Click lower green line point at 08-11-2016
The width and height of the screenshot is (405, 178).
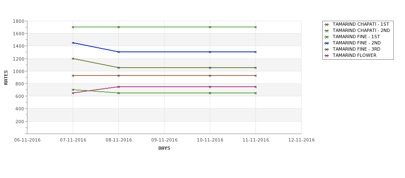click(x=118, y=93)
